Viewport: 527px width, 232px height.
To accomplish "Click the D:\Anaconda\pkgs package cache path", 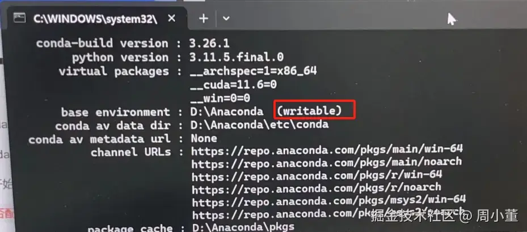I will (243, 227).
